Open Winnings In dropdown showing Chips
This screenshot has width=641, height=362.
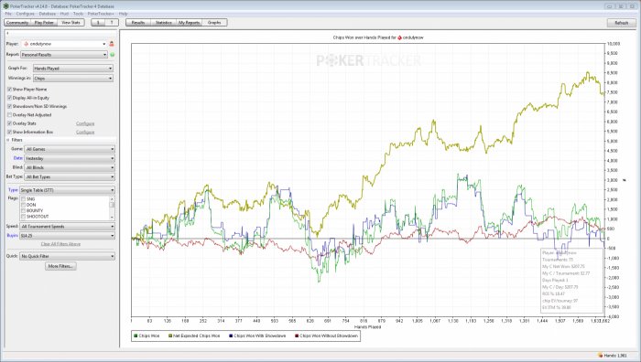point(72,79)
